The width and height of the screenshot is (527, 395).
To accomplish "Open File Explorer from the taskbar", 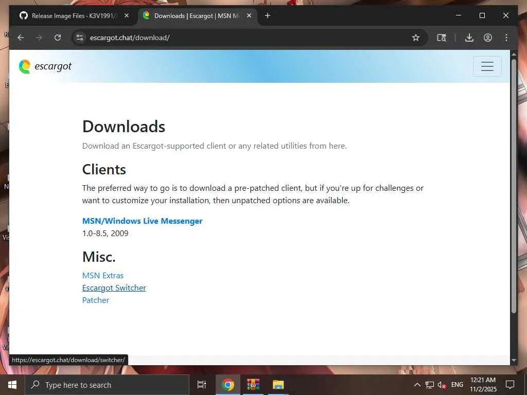I will tap(278, 385).
